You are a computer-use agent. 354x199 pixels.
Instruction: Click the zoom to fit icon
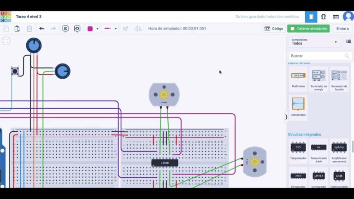tap(6, 41)
